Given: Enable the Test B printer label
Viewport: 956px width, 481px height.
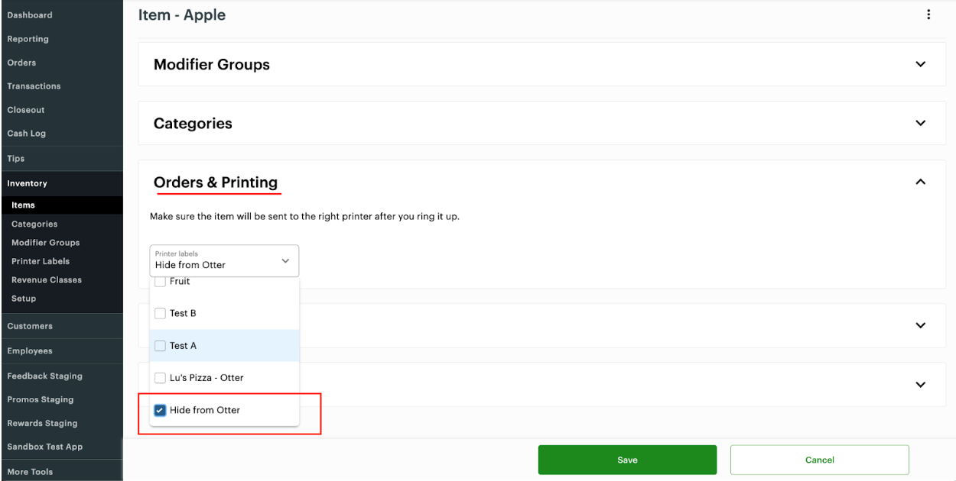Looking at the screenshot, I should tap(160, 313).
